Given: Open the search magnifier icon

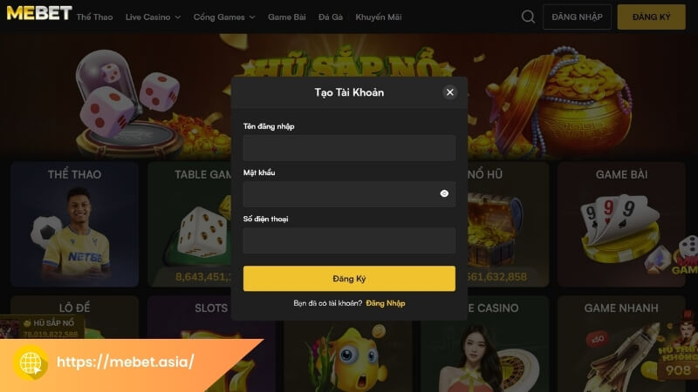Looking at the screenshot, I should click(528, 17).
